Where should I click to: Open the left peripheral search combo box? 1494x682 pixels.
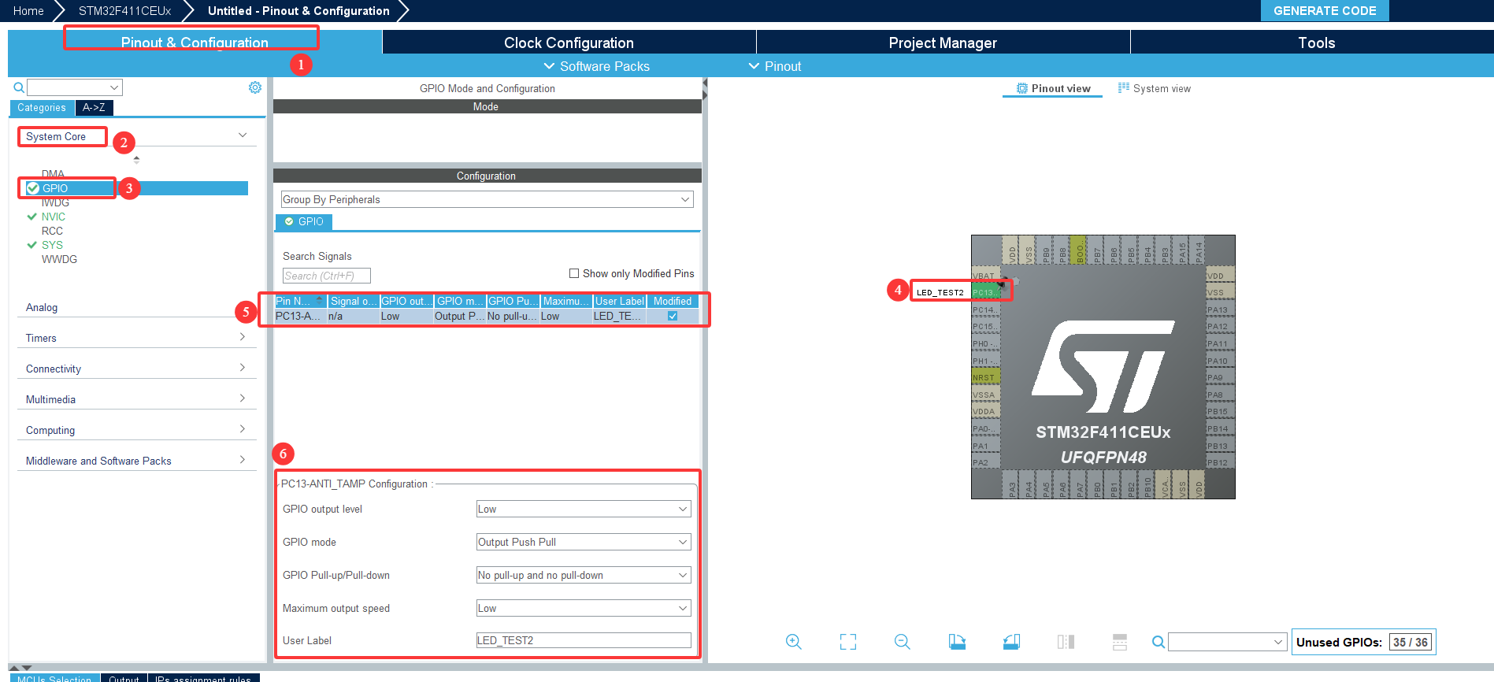click(x=75, y=87)
